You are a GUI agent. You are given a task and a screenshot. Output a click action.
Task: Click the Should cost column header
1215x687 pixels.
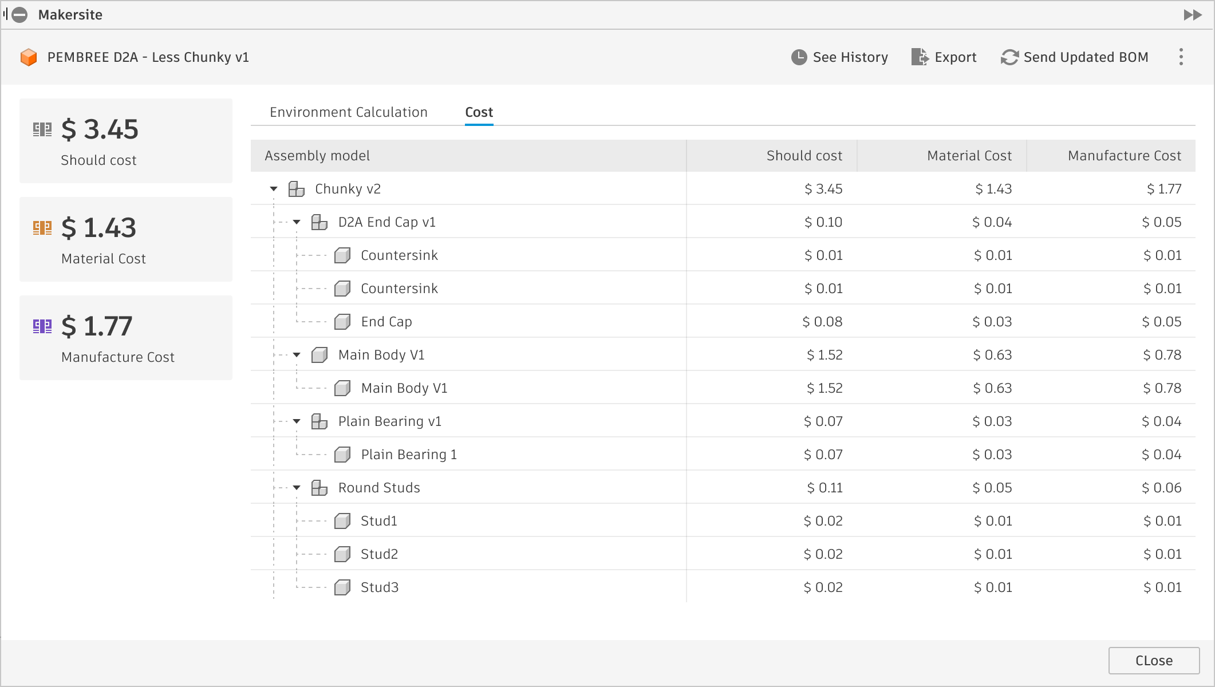tap(772, 156)
